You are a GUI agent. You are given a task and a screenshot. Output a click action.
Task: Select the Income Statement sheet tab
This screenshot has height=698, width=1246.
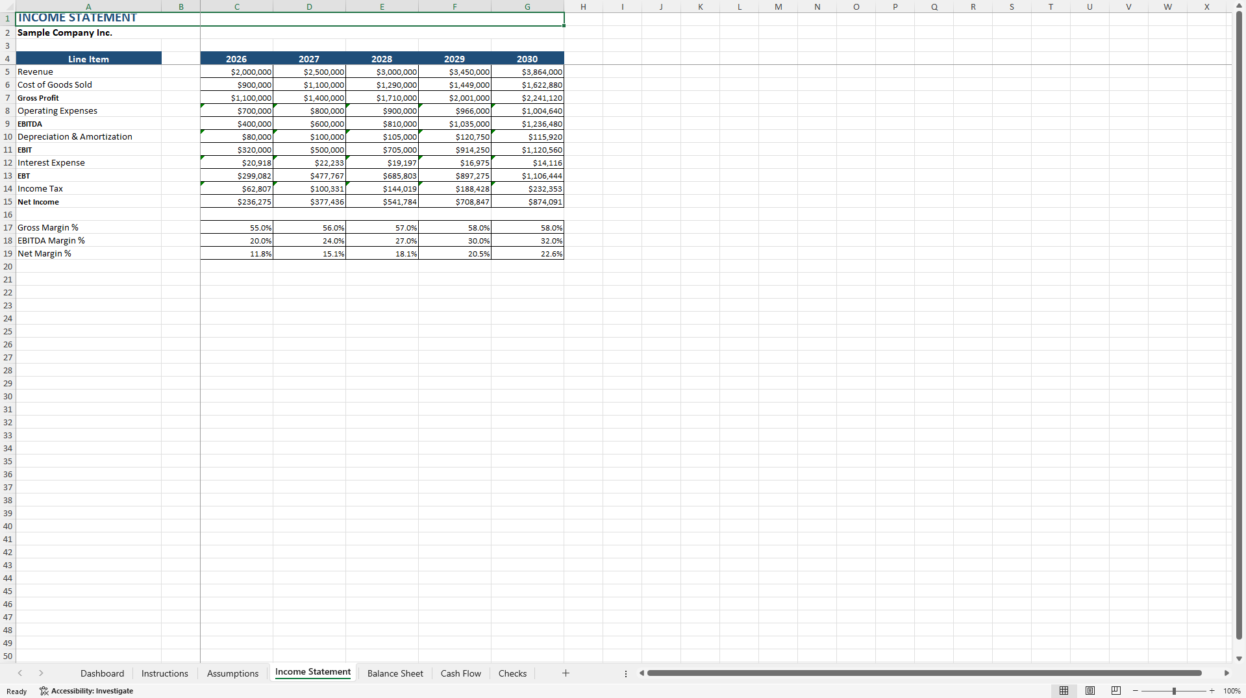(313, 673)
